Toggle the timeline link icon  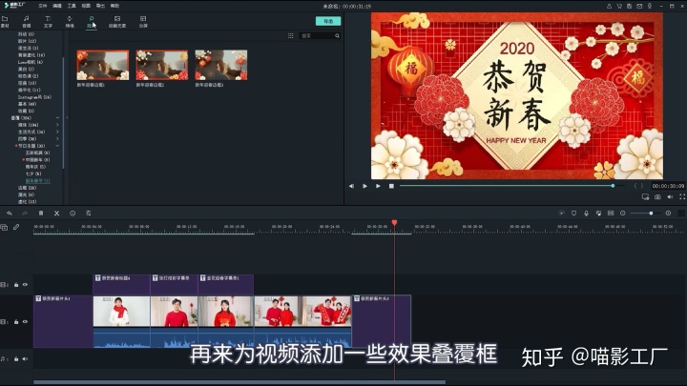tap(16, 227)
